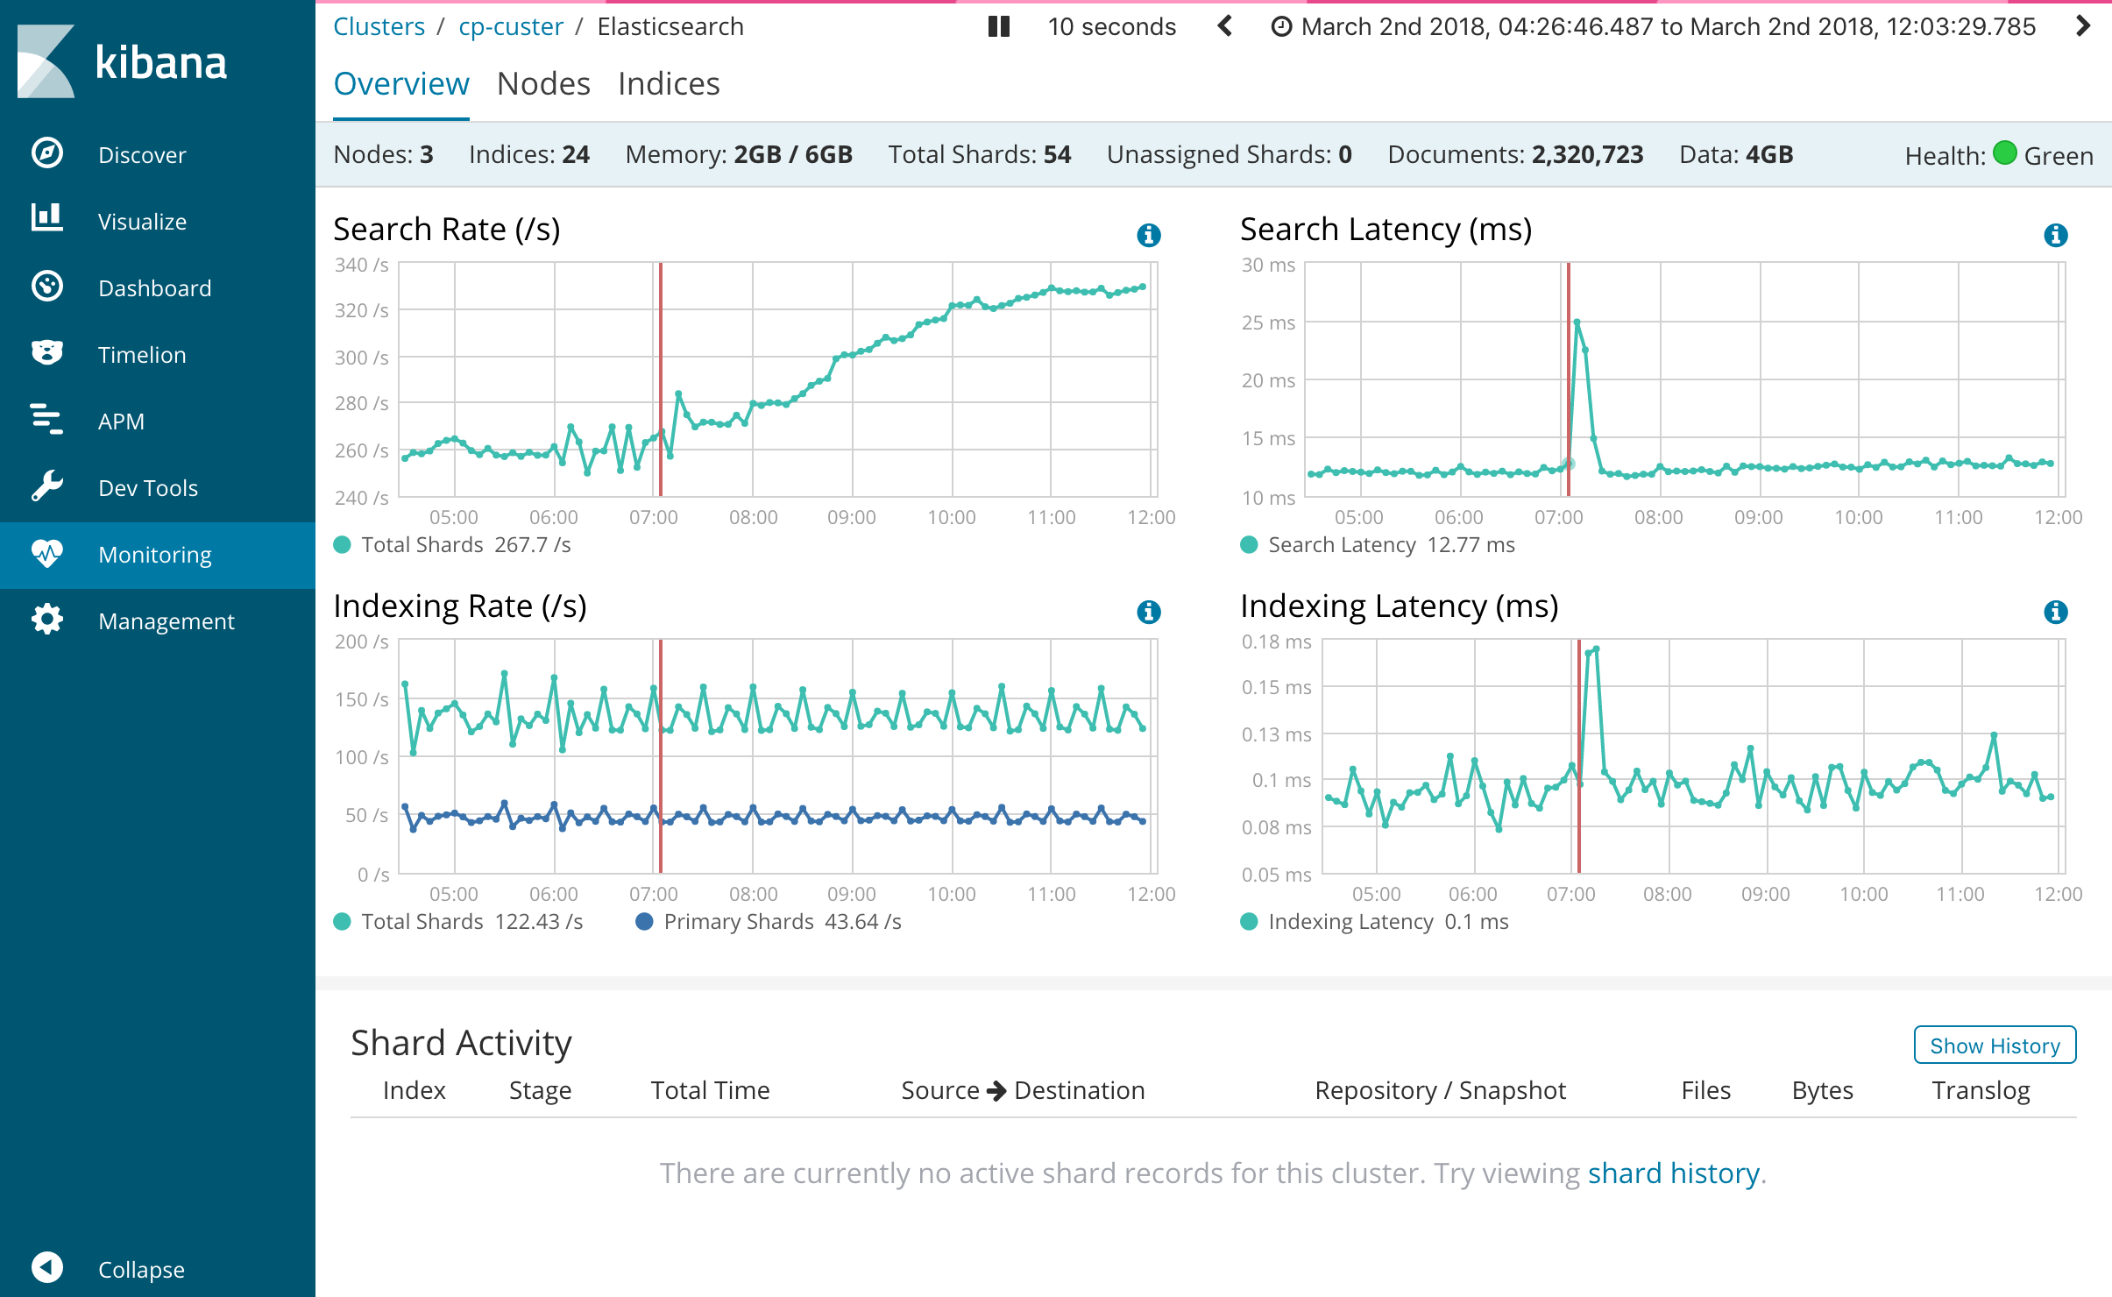Click the Search Rate info icon
This screenshot has width=2112, height=1297.
1148,235
